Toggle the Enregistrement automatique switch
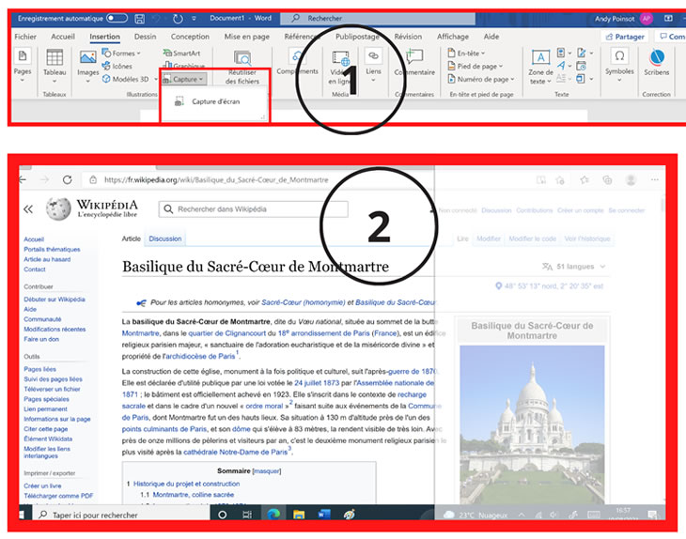This screenshot has height=539, width=686. click(x=117, y=18)
